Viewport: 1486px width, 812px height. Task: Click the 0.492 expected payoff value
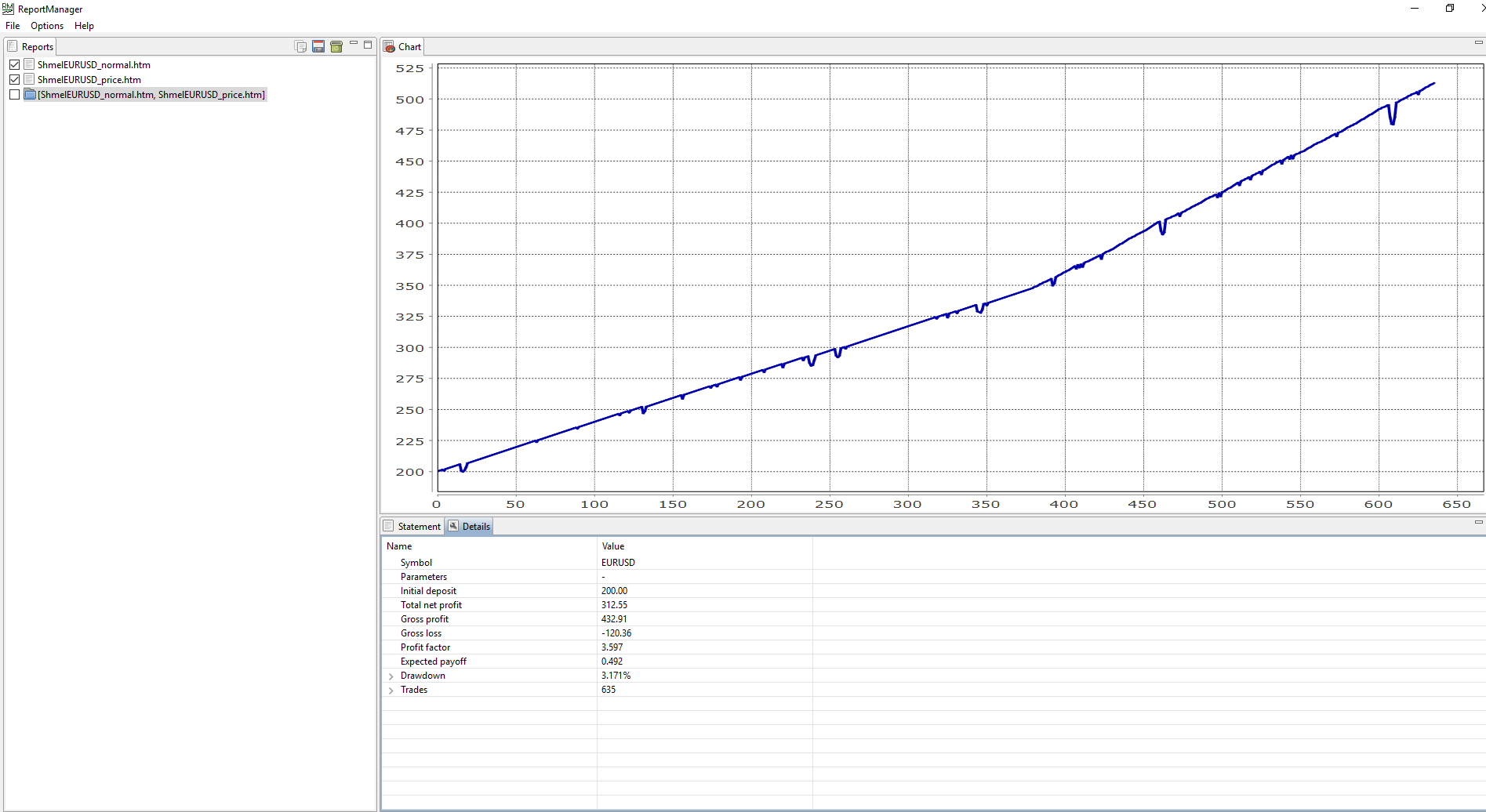coord(612,662)
